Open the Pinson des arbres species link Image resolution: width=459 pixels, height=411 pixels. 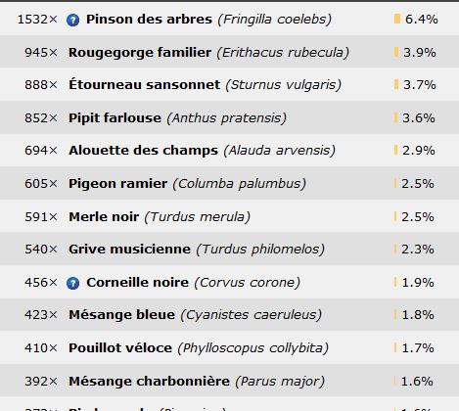pos(149,20)
